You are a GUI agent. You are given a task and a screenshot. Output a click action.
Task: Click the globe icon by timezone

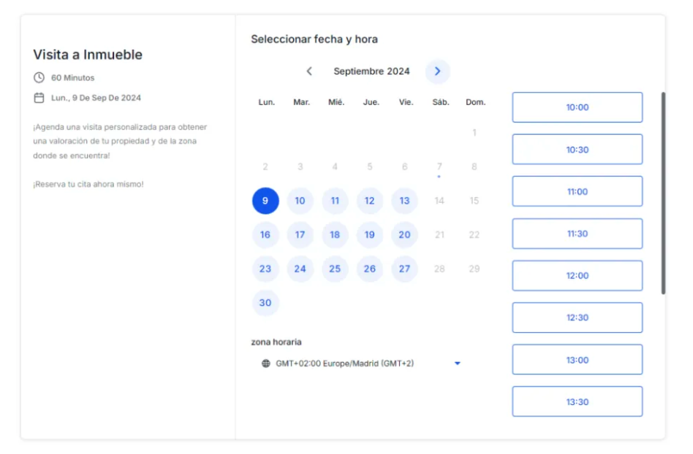click(x=266, y=363)
